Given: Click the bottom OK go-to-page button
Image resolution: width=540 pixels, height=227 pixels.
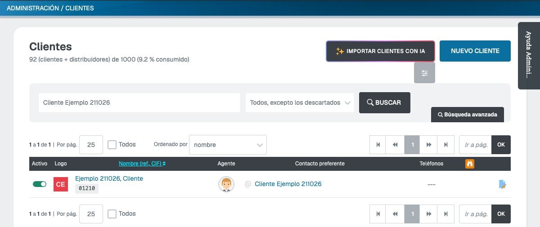Looking at the screenshot, I should (501, 214).
